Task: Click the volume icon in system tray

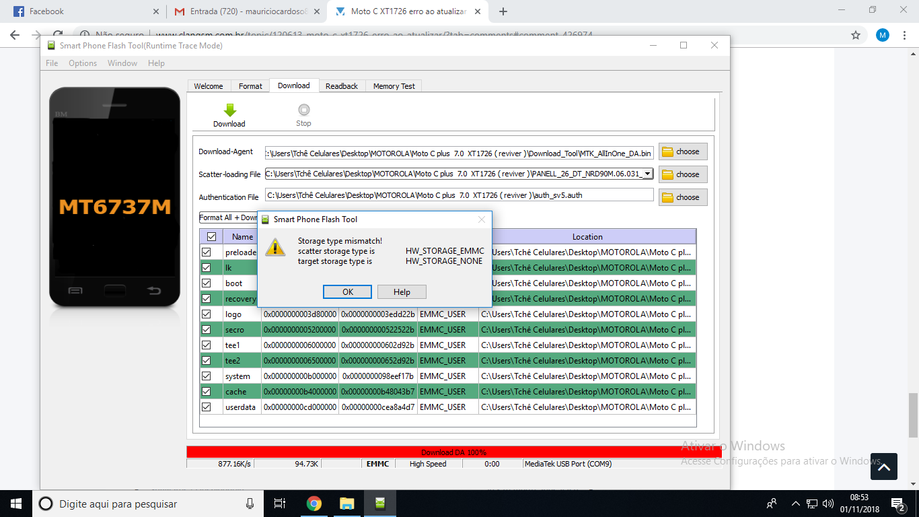Action: [x=828, y=504]
